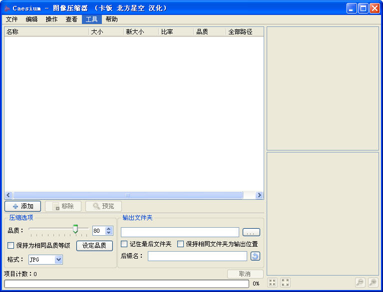This screenshot has height=292, width=383.
Task: Sort by the 比率 column header
Action: [x=176, y=32]
